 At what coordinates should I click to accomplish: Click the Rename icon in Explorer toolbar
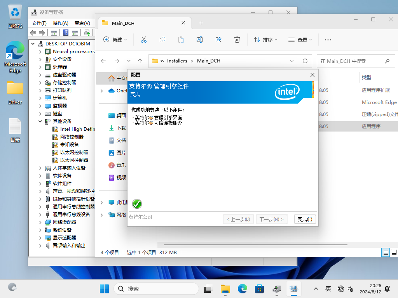tap(200, 40)
